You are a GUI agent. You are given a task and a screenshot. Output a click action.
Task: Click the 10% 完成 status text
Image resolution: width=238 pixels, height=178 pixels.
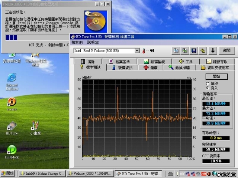point(36,45)
